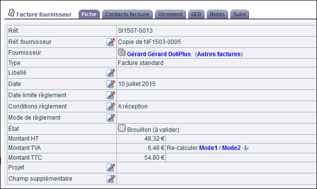The width and height of the screenshot is (317, 189).
Task: Edit the Réf. fournisseur field pencil icon
Action: click(111, 42)
